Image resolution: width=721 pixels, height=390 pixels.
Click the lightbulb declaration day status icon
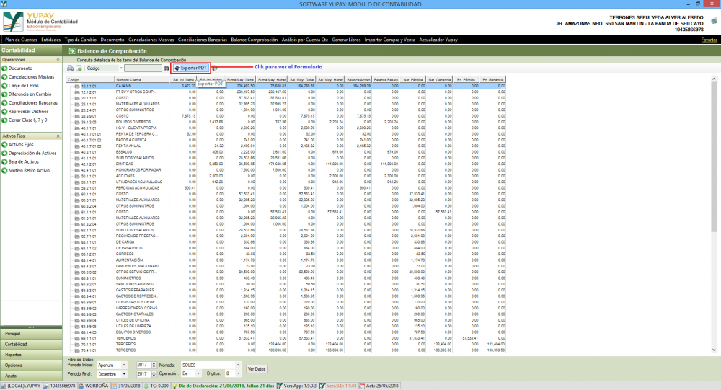coord(174,386)
